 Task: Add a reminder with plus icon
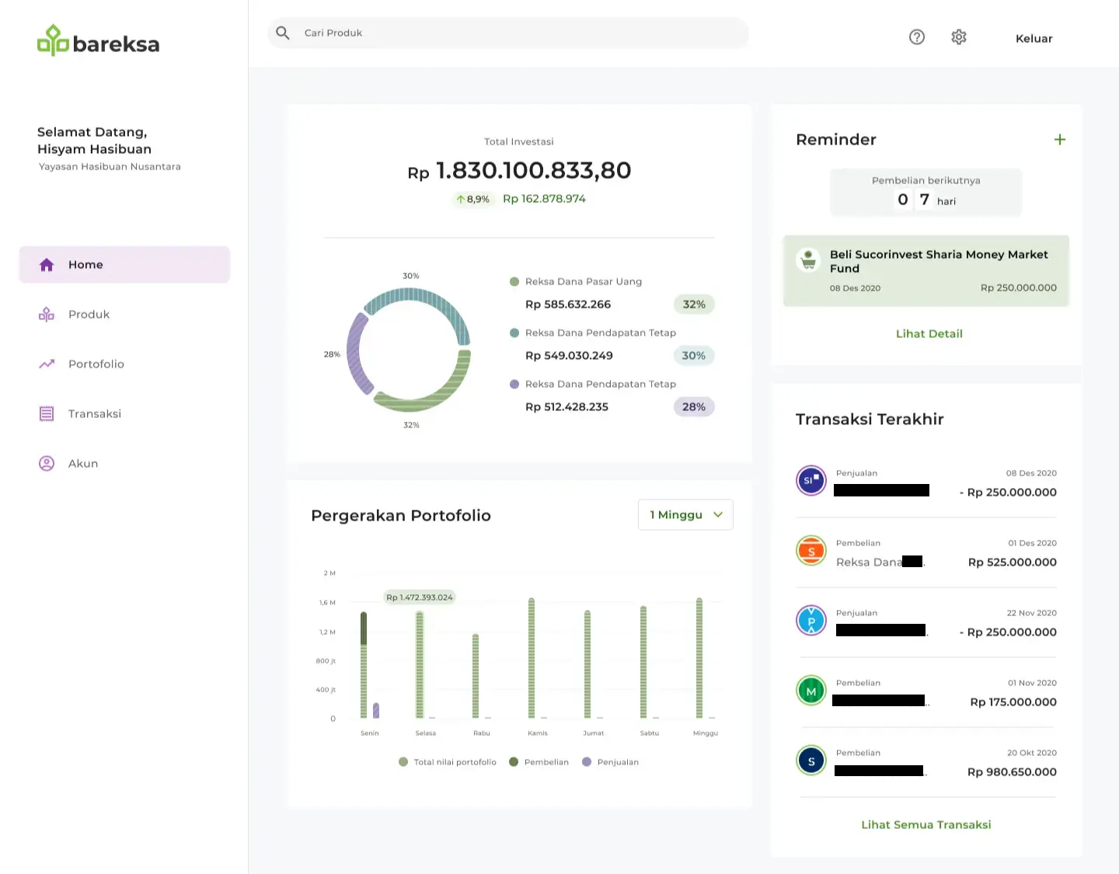point(1060,140)
